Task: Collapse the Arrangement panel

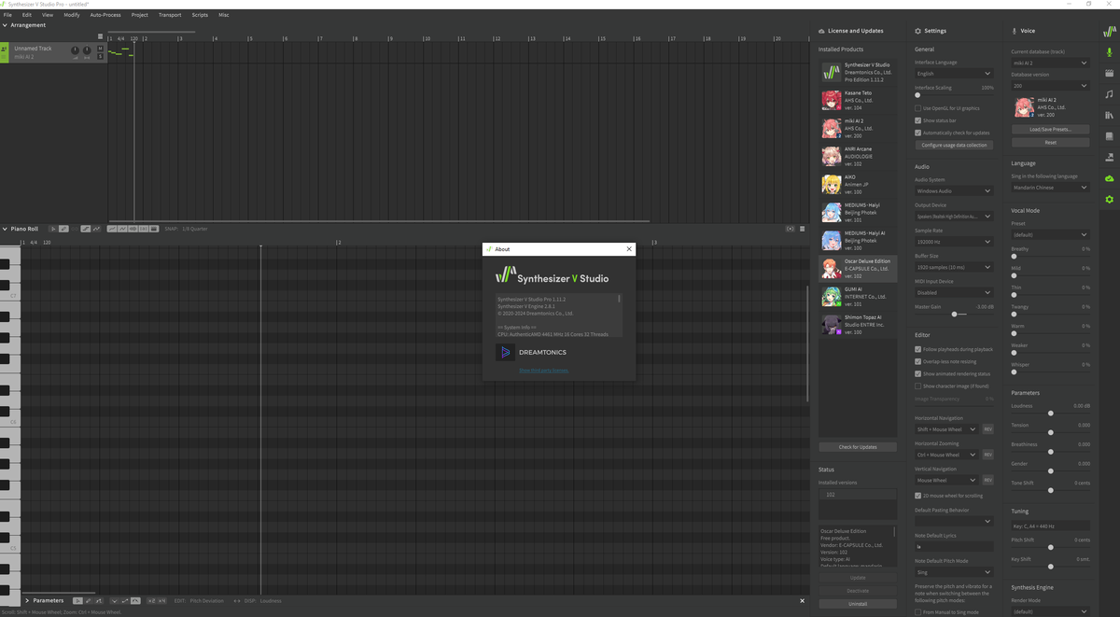Action: [x=5, y=25]
